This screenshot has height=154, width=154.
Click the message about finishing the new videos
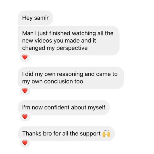pos(69,41)
